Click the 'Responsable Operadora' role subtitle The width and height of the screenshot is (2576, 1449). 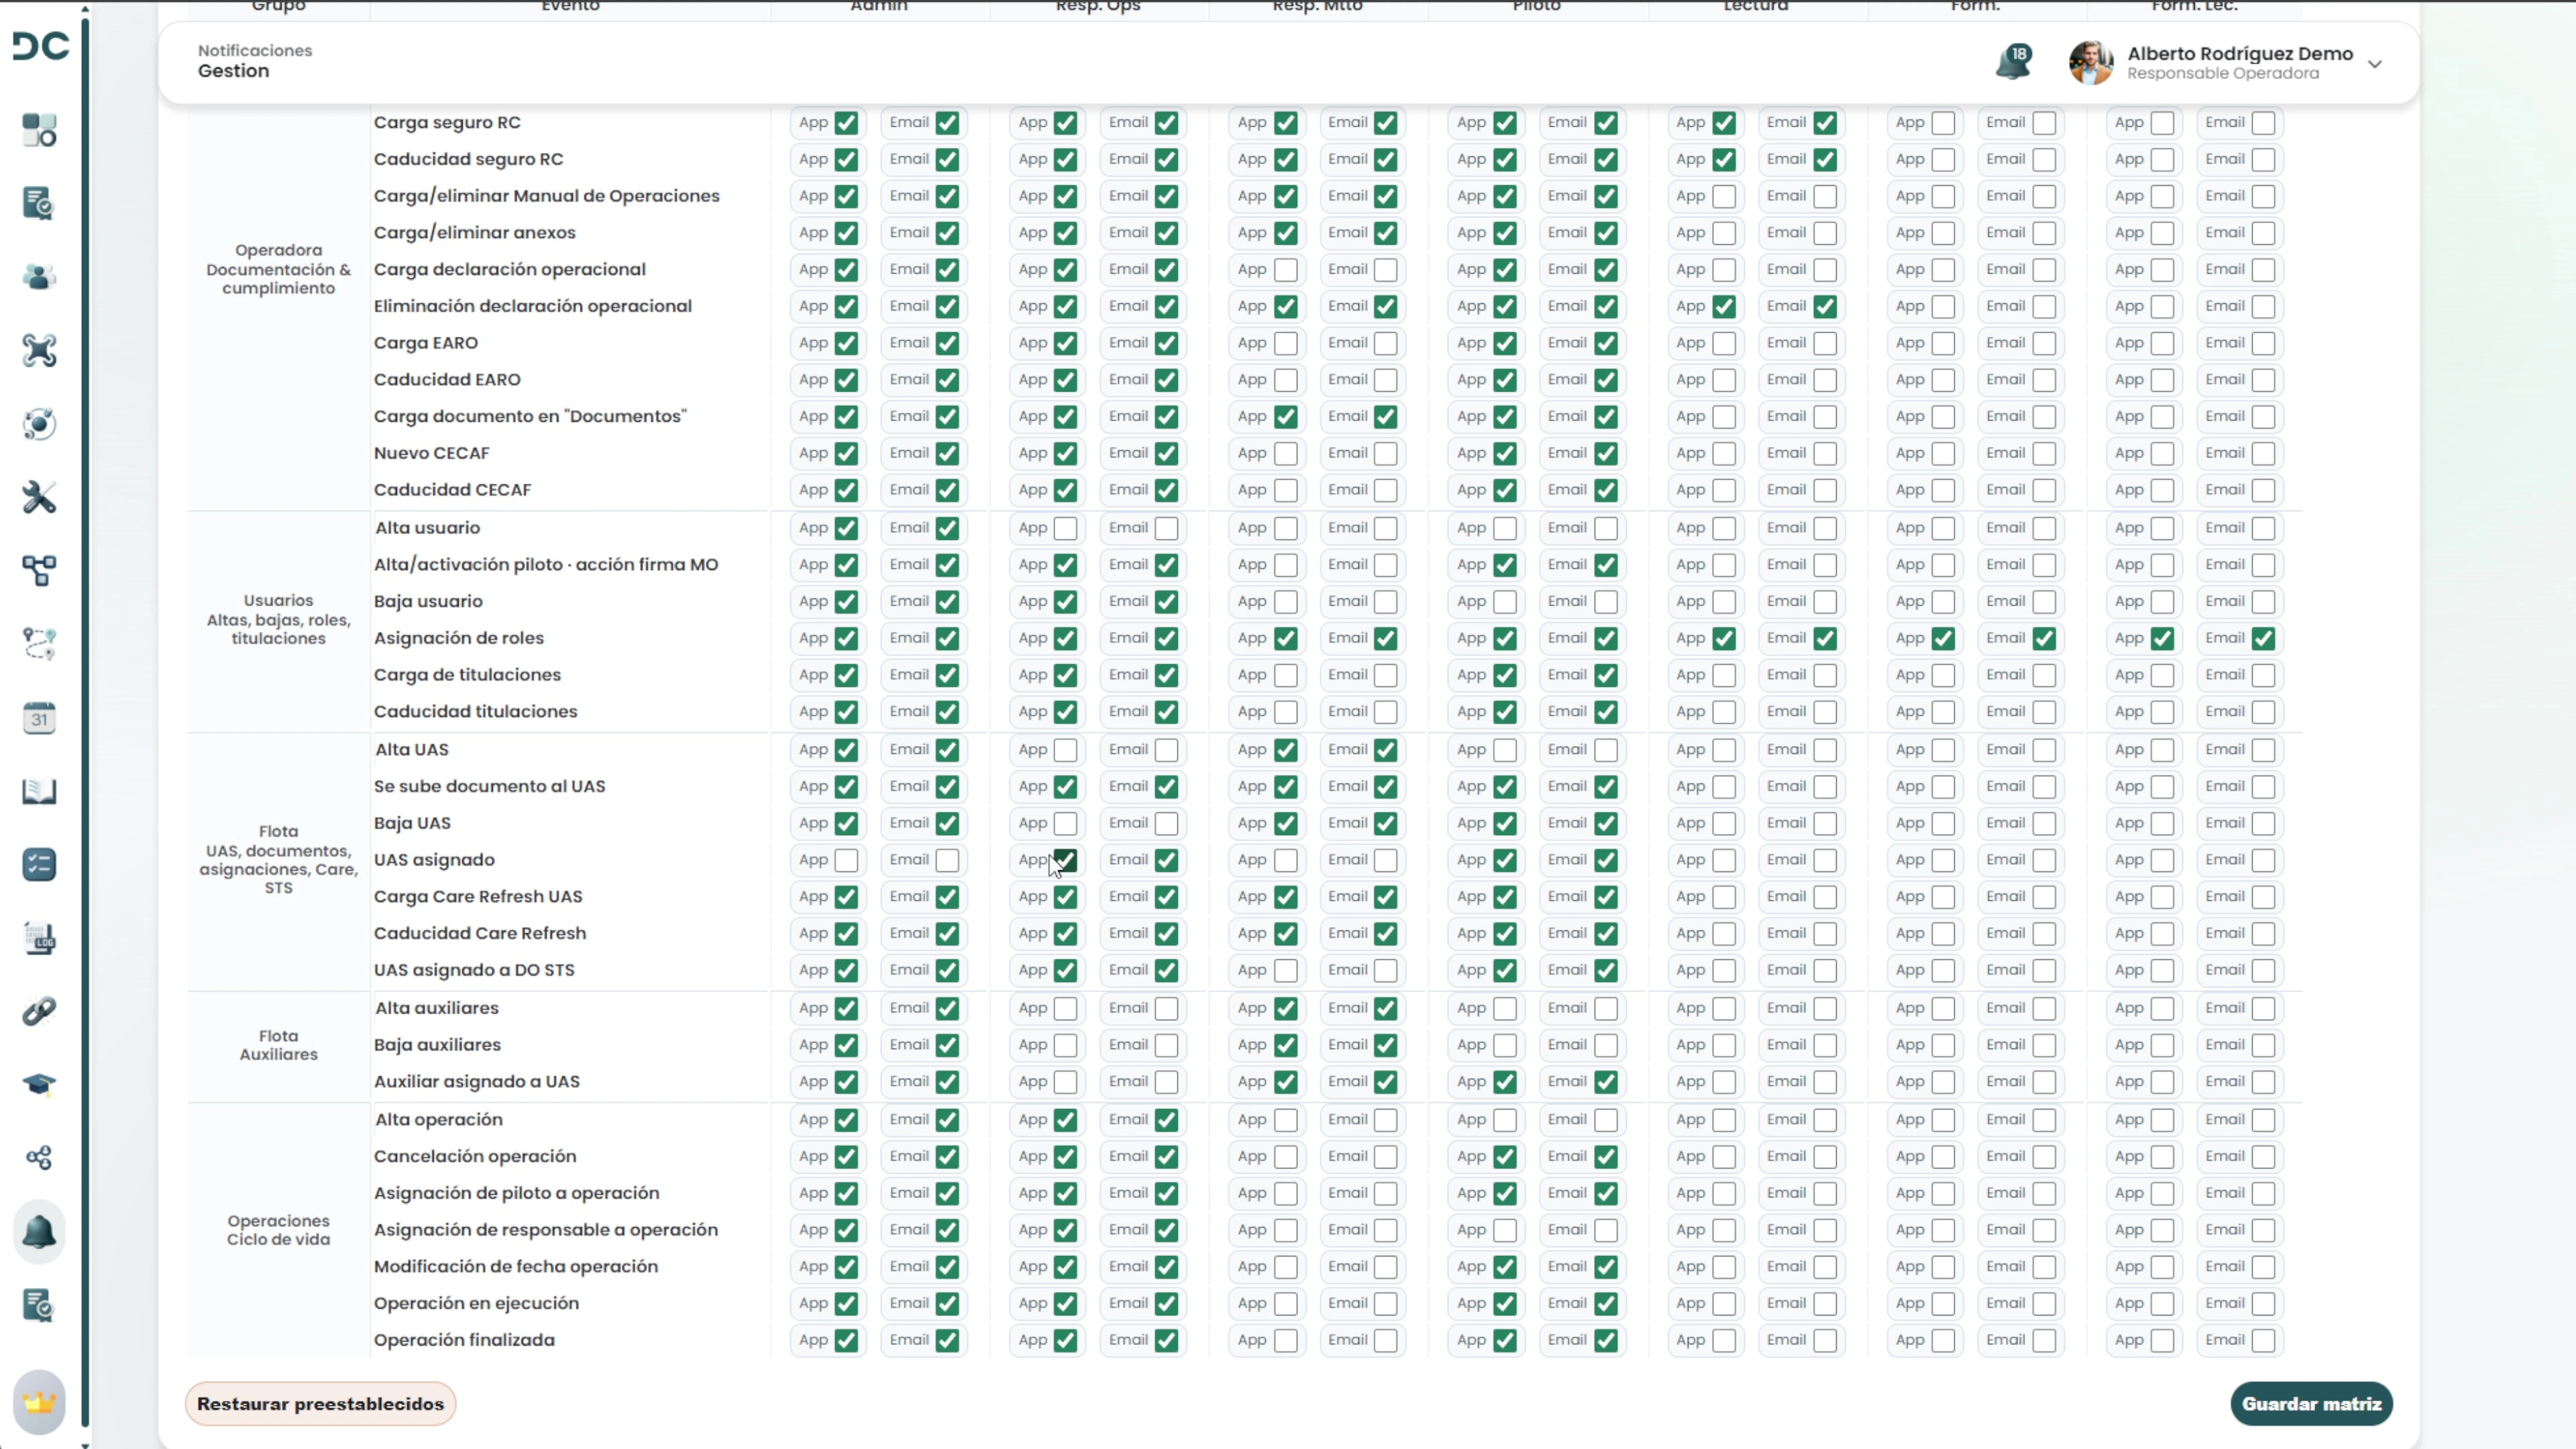(x=2223, y=74)
